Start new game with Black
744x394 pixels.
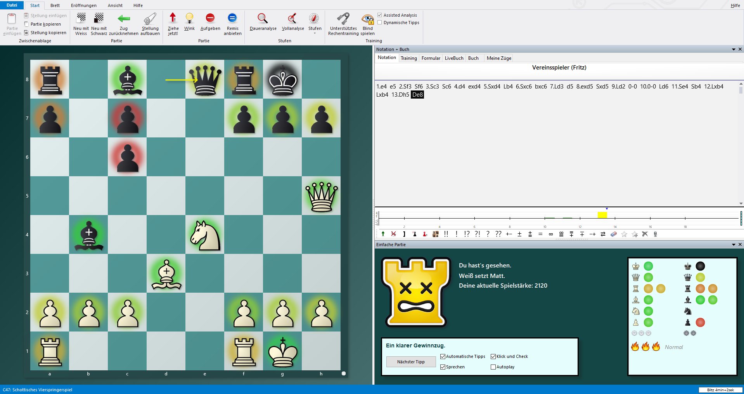[99, 24]
